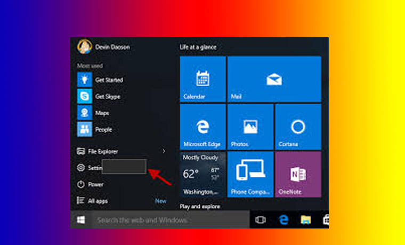Open Task View from the taskbar
This screenshot has width=405, height=245.
point(261,219)
